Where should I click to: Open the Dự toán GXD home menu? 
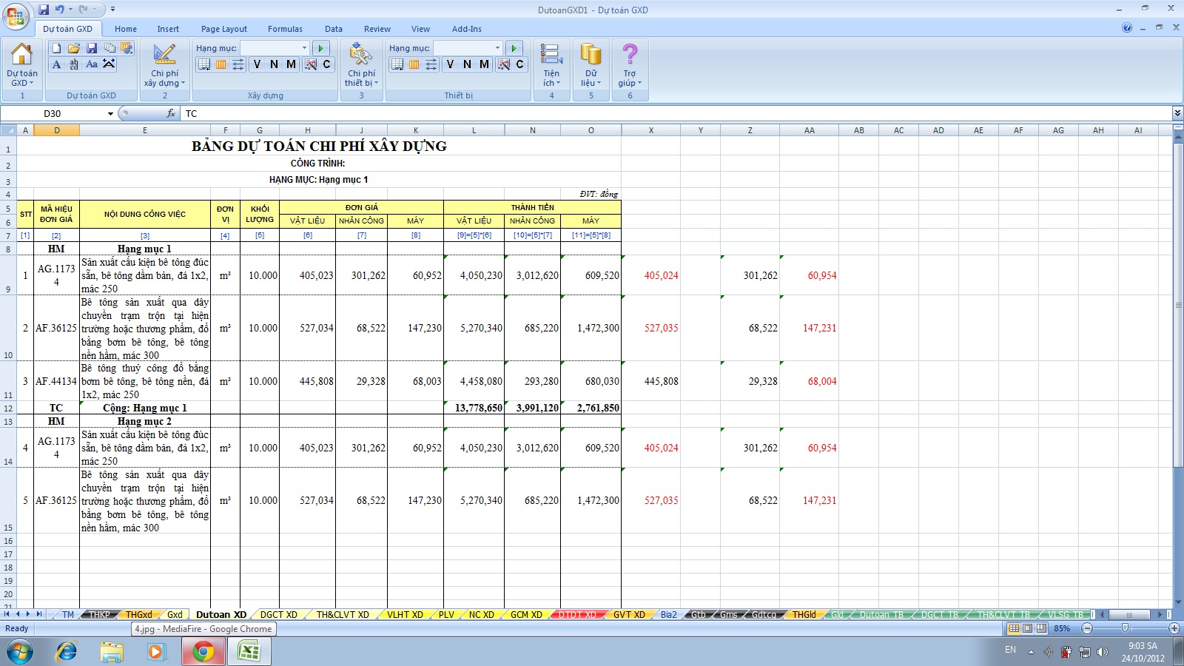coord(21,65)
